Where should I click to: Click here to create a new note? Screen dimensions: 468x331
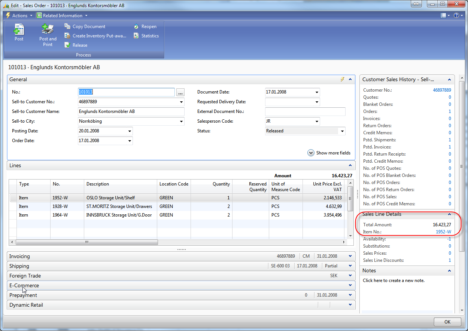[393, 281]
